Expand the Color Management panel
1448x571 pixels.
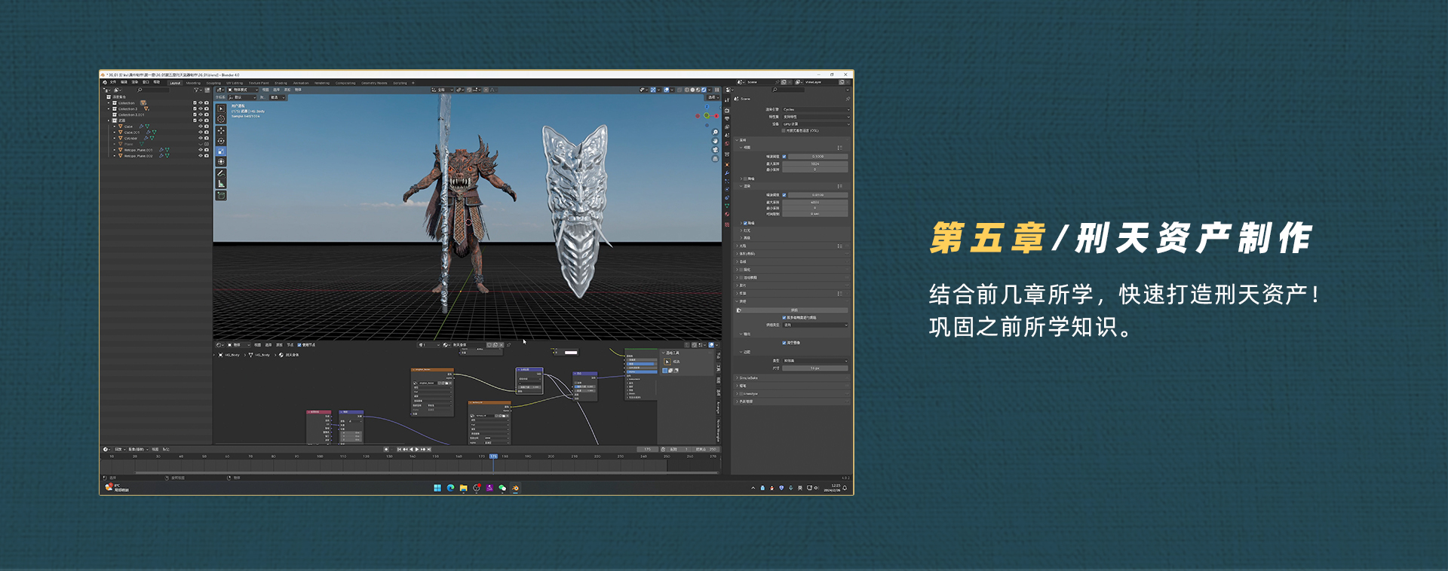coord(792,402)
